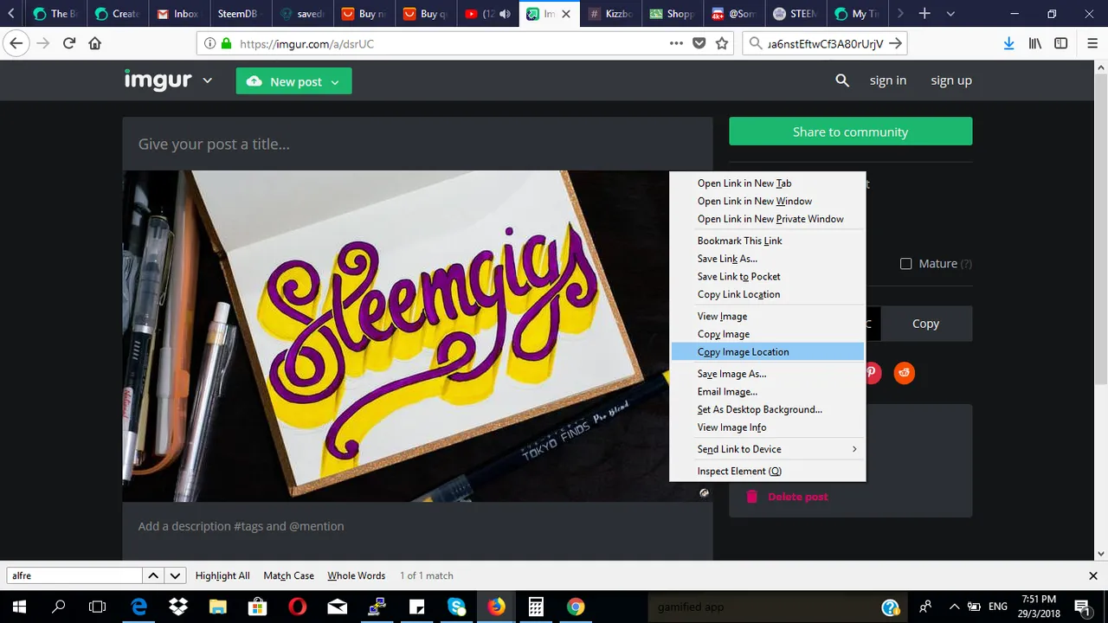Screen dimensions: 1108x623
Task: Open Calculator from the taskbar
Action: (536, 607)
